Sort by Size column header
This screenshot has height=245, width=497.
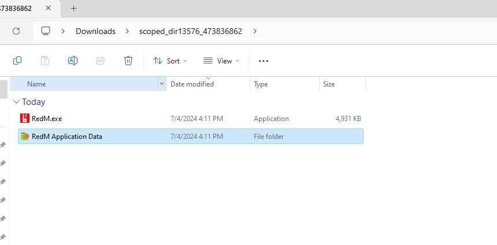click(342, 84)
